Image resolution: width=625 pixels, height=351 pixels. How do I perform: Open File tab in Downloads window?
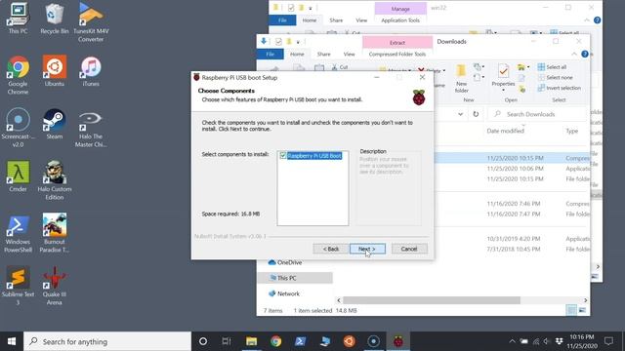point(270,55)
